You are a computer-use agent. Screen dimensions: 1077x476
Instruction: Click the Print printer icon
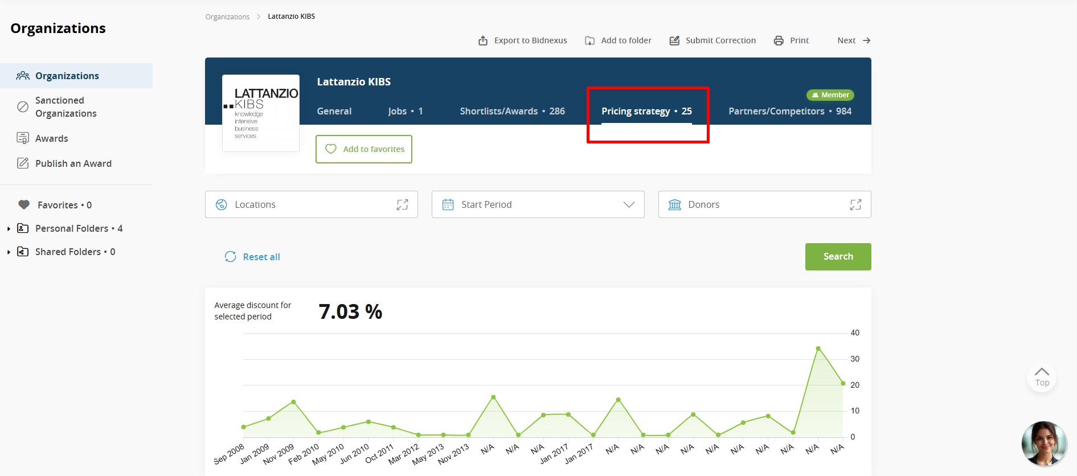click(x=779, y=40)
